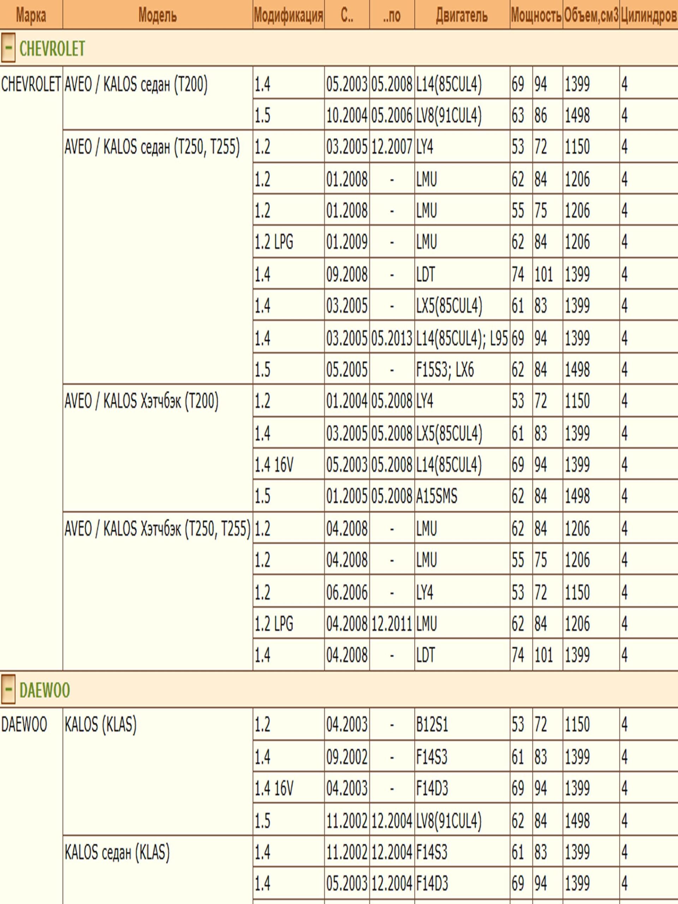Viewport: 678px width, 904px height.
Task: Click engine cell B12S1
Action: 432,725
